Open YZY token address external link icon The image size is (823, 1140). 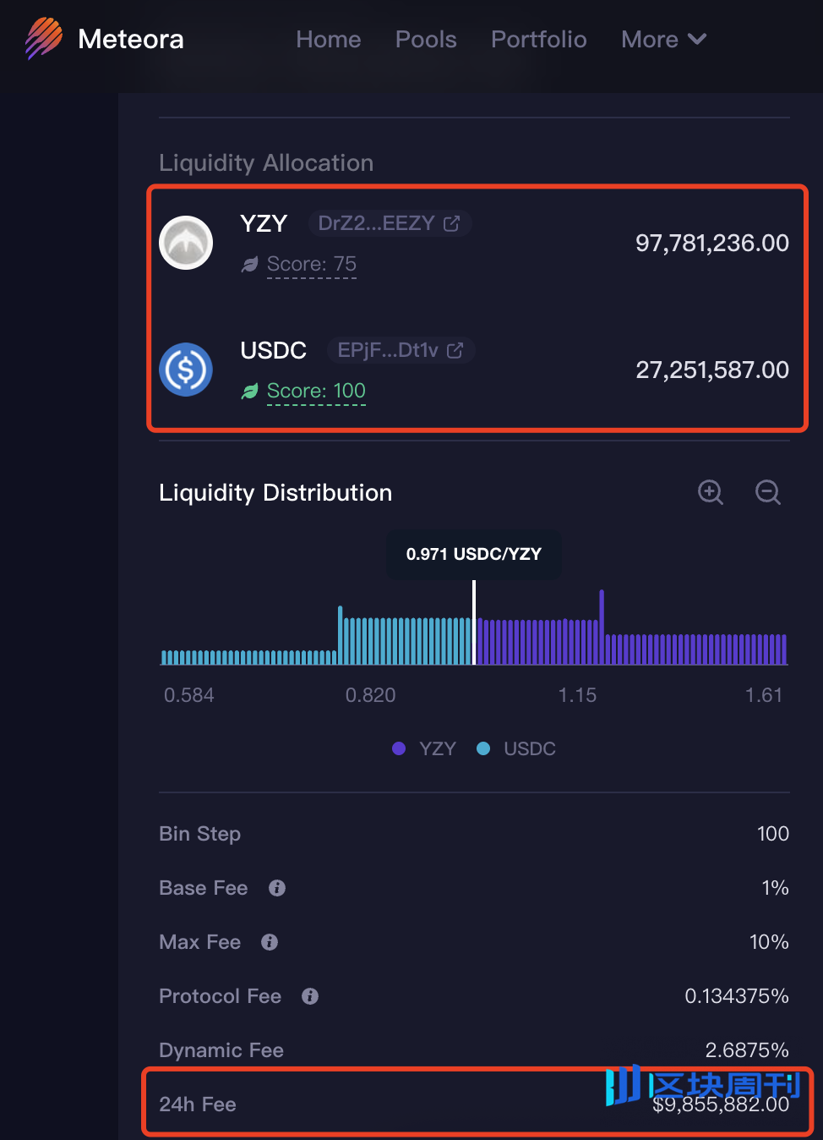pos(452,223)
